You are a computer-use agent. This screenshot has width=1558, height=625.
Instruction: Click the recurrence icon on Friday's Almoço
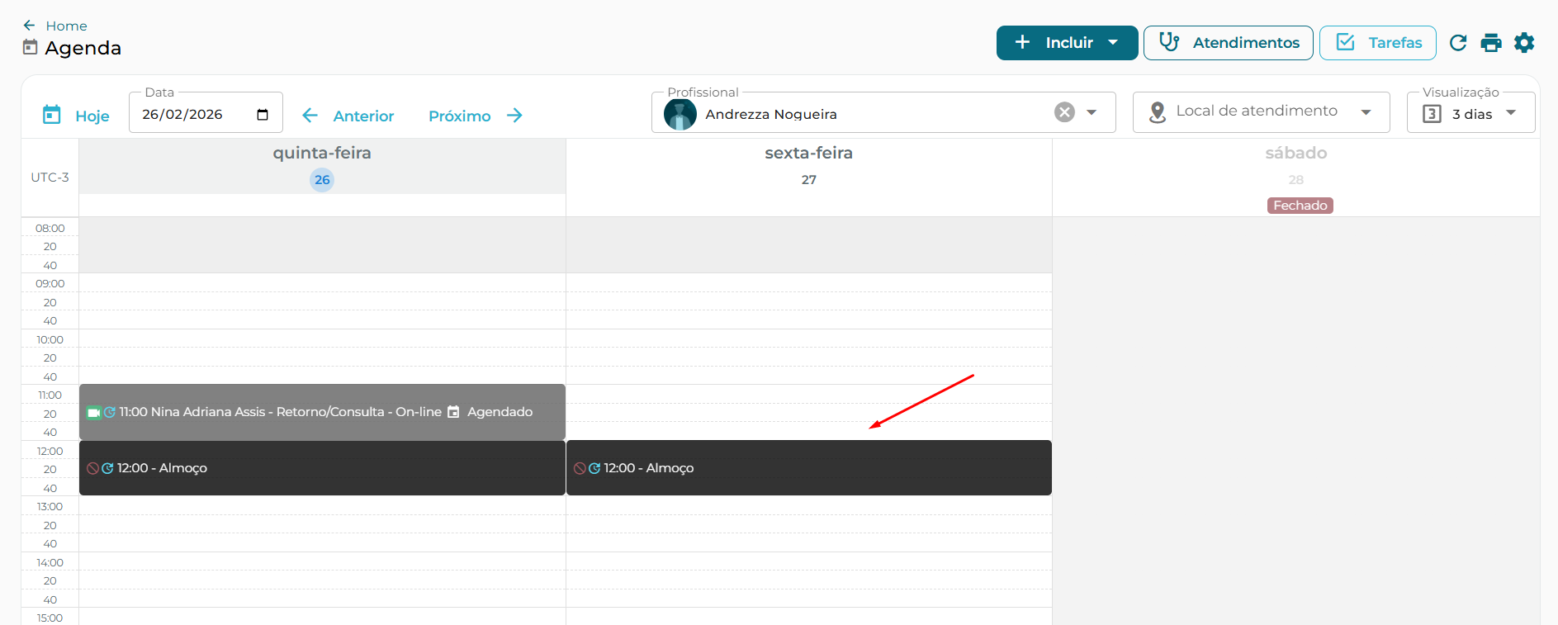click(594, 469)
